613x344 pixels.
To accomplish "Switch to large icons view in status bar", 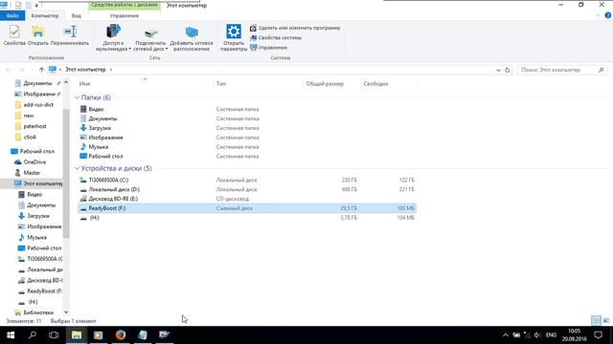I will (x=606, y=321).
